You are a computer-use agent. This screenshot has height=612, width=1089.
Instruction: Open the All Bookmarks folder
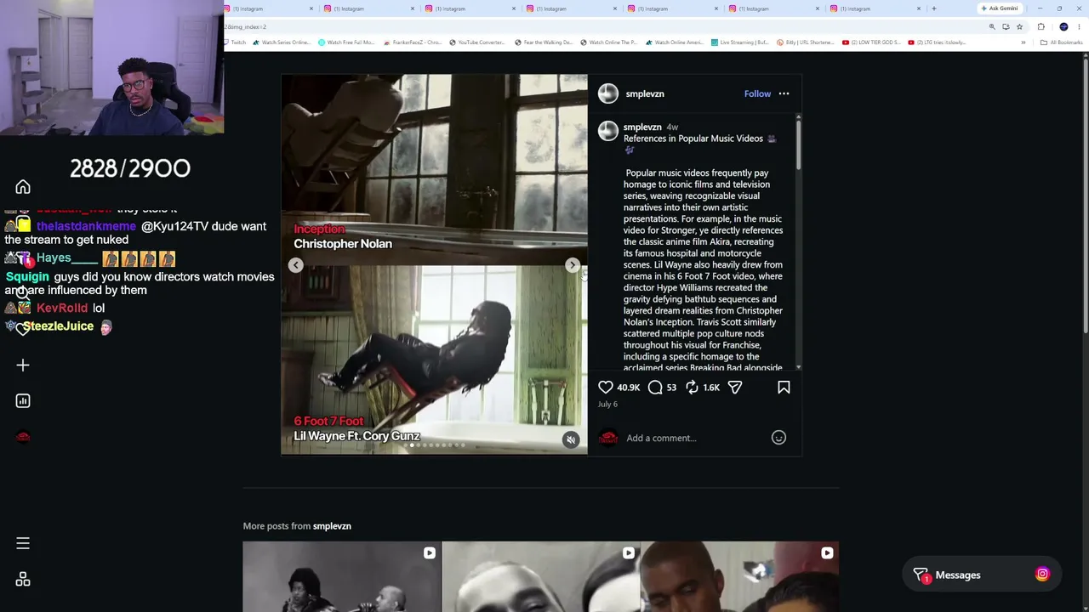1061,42
